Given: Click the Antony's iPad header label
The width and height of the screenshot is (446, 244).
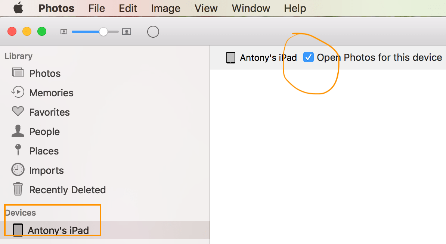Looking at the screenshot, I should (268, 57).
